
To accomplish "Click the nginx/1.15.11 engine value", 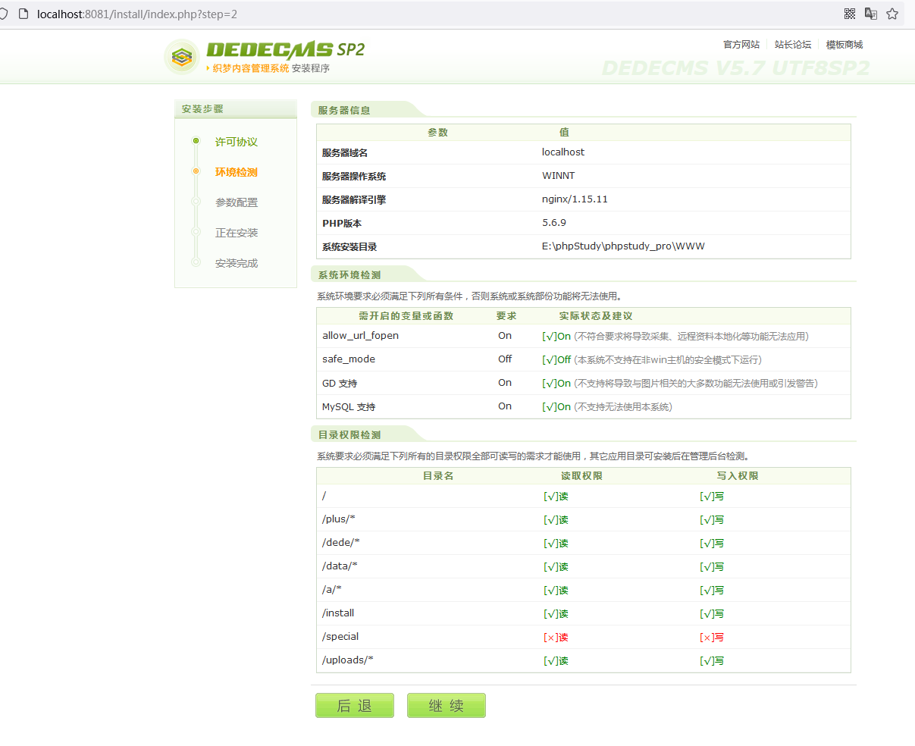I will click(x=575, y=199).
